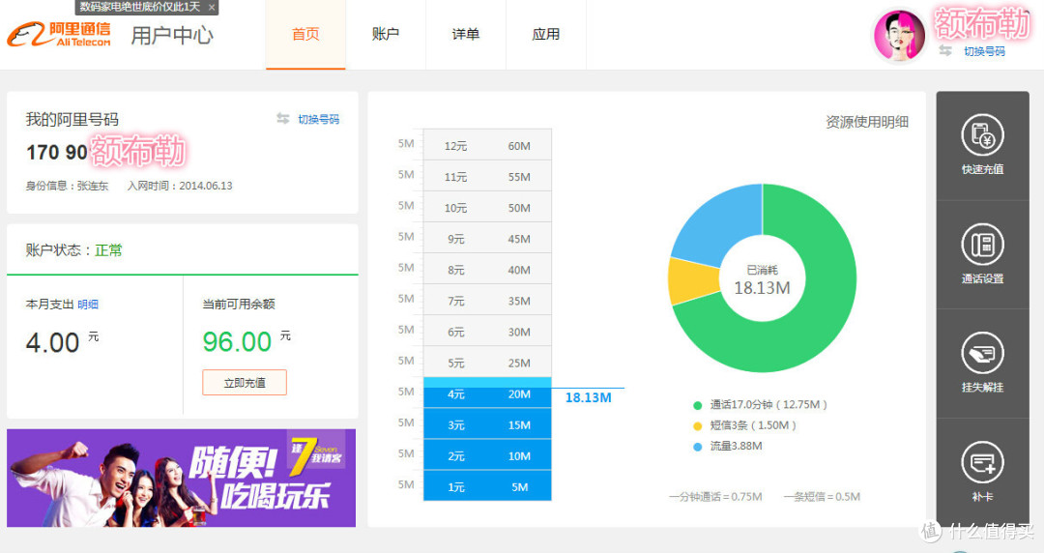Click the 补卡 card replacement icon
Viewport: 1044px width, 553px height.
(x=982, y=462)
